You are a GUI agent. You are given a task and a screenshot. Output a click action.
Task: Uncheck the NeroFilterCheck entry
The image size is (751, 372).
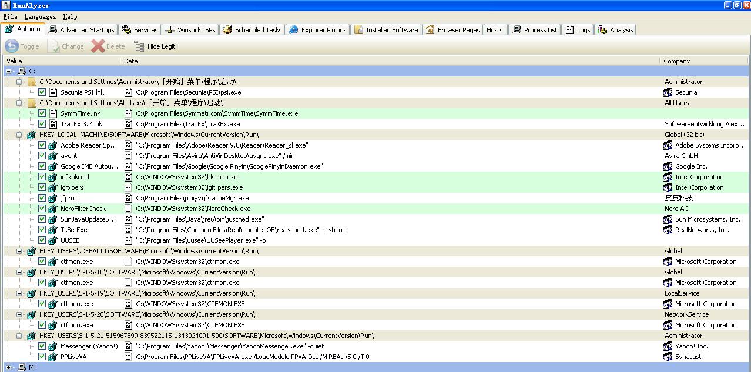click(42, 209)
